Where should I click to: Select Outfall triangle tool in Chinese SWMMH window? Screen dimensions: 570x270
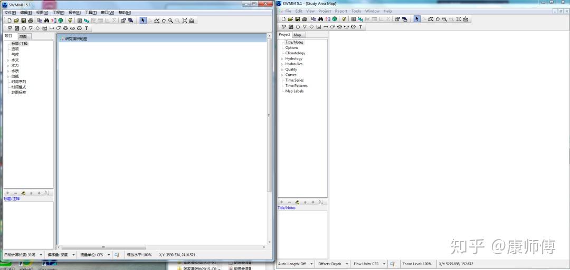tap(31, 28)
